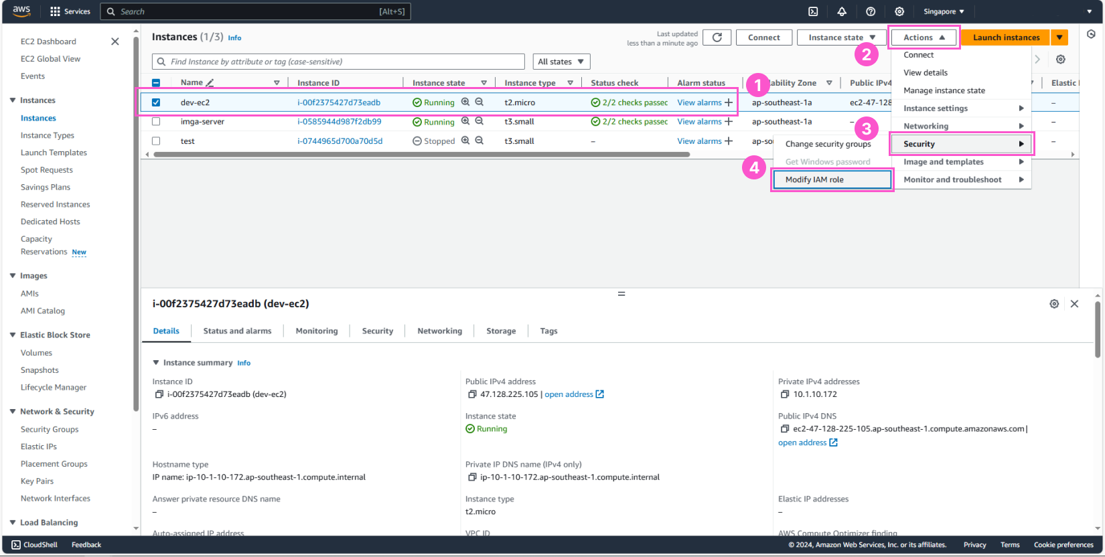Select the imga-server instance checkbox
This screenshot has height=557, width=1105.
coord(156,122)
